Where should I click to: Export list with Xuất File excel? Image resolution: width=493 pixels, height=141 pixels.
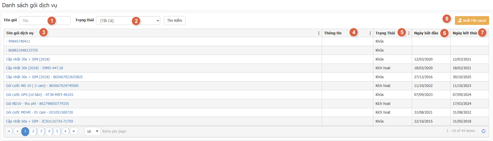(472, 21)
